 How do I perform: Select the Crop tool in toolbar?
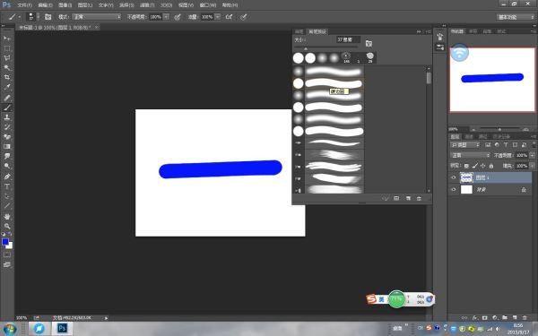[7, 77]
